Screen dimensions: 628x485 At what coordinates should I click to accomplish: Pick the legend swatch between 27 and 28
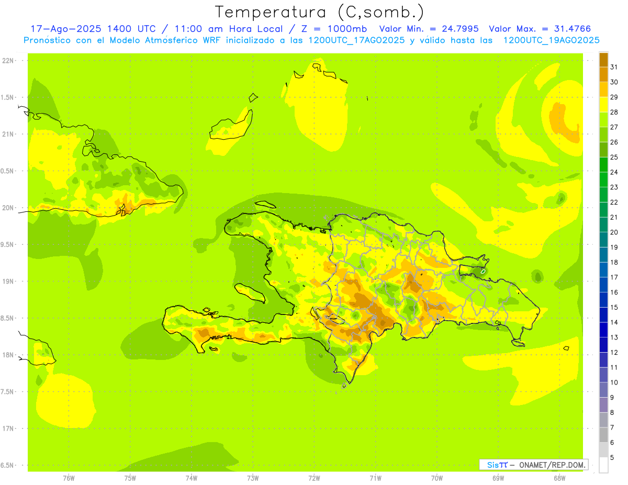[603, 119]
